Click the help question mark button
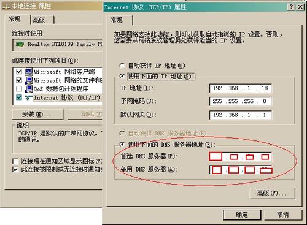This screenshot has width=307, height=225. click(291, 7)
